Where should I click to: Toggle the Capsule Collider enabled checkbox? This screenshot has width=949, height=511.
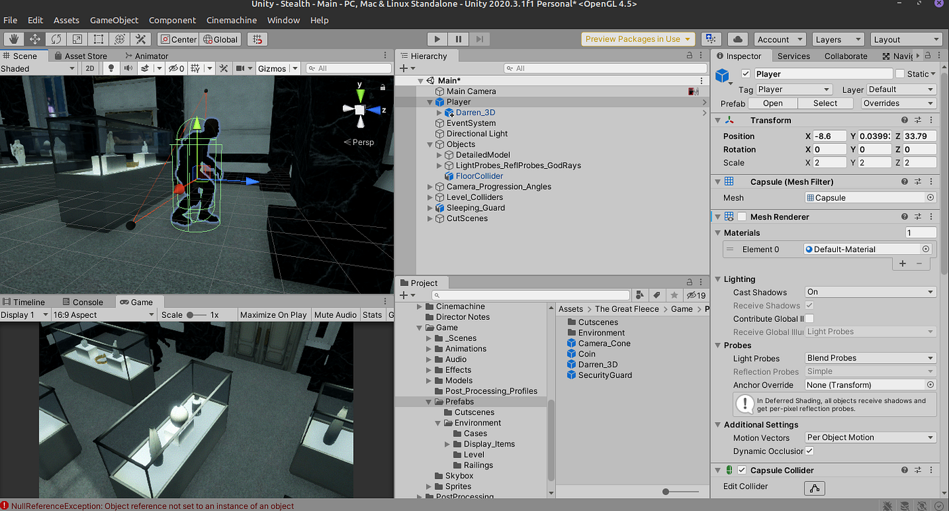pos(742,470)
